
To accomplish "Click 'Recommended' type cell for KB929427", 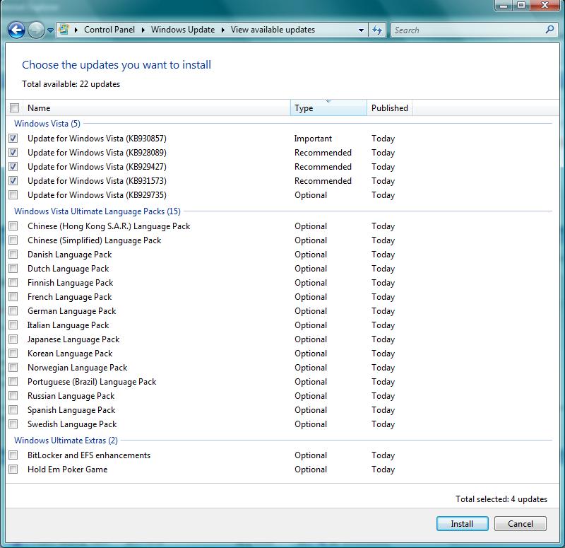I will pos(323,167).
